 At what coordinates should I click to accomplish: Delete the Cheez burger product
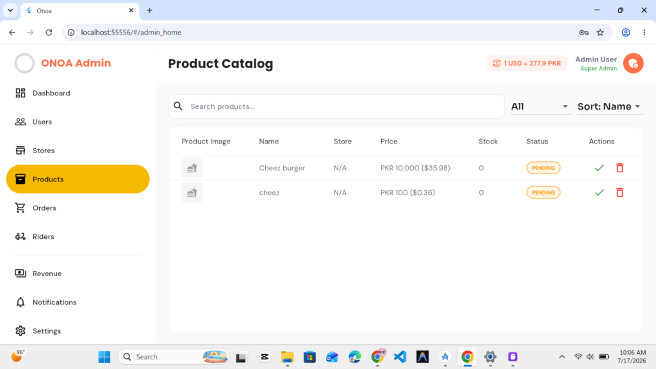click(619, 168)
